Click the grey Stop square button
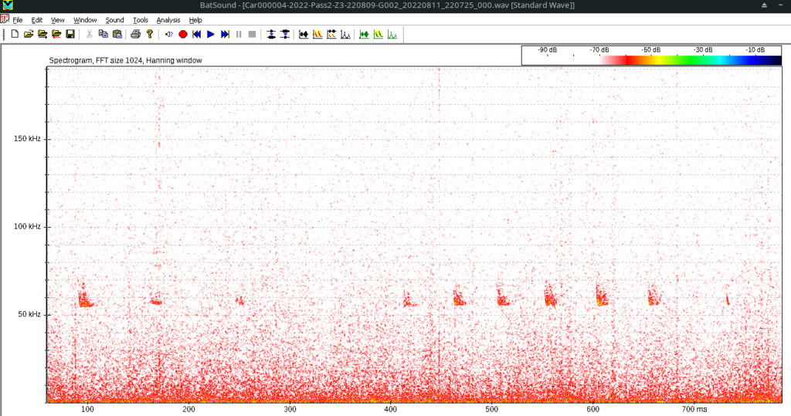The image size is (791, 416). [252, 35]
